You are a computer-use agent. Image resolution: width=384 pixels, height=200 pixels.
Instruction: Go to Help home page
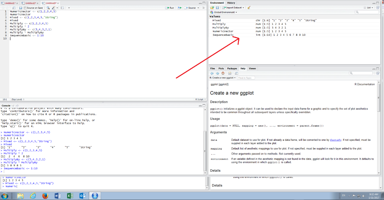[223, 73]
